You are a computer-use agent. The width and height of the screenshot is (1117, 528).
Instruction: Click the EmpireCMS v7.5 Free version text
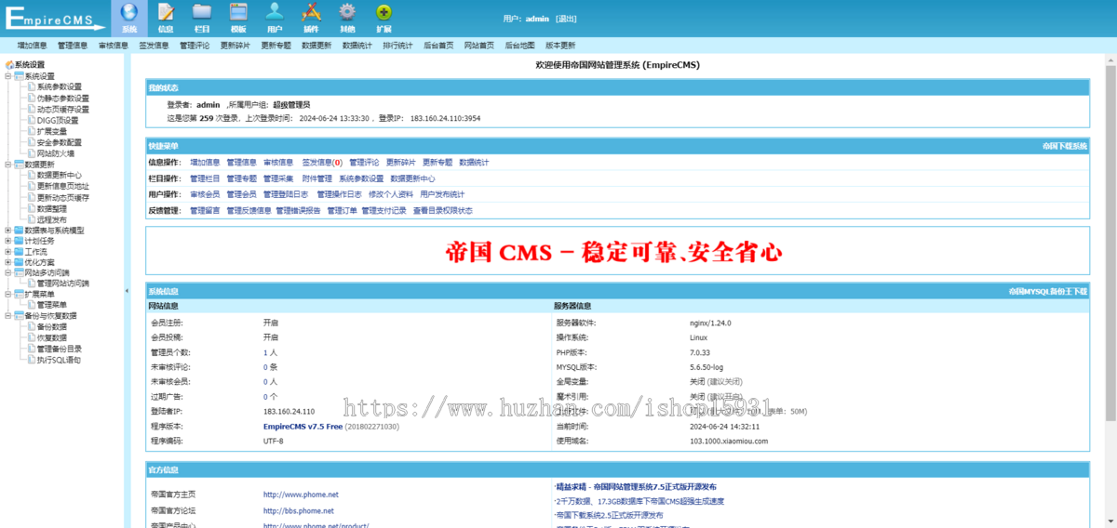(x=303, y=427)
